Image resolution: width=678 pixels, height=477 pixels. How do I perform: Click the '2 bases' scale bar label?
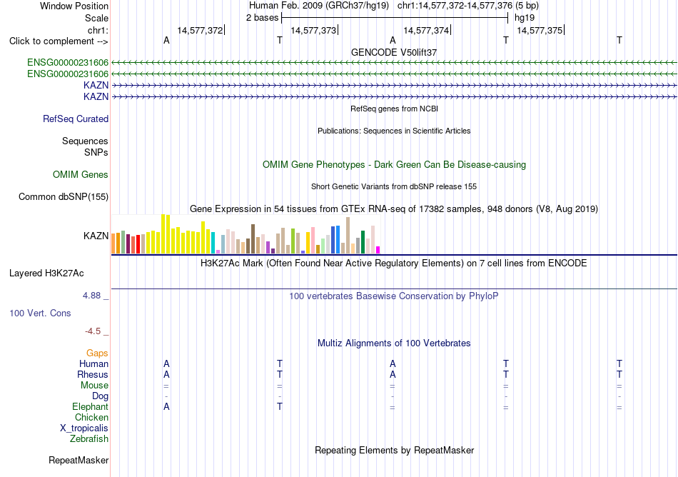pos(262,18)
